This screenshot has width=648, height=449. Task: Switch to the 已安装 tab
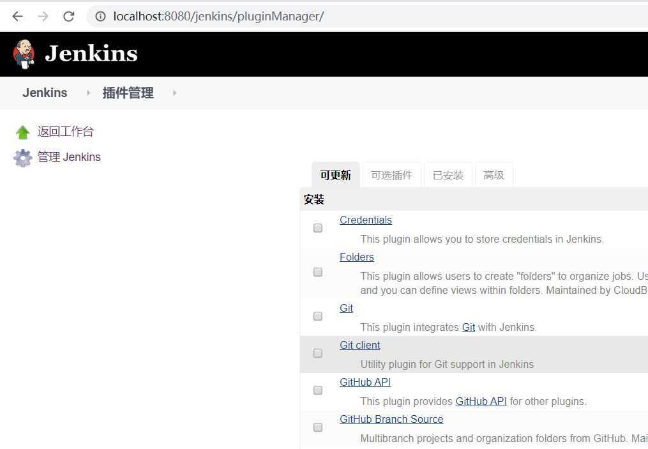(x=448, y=175)
